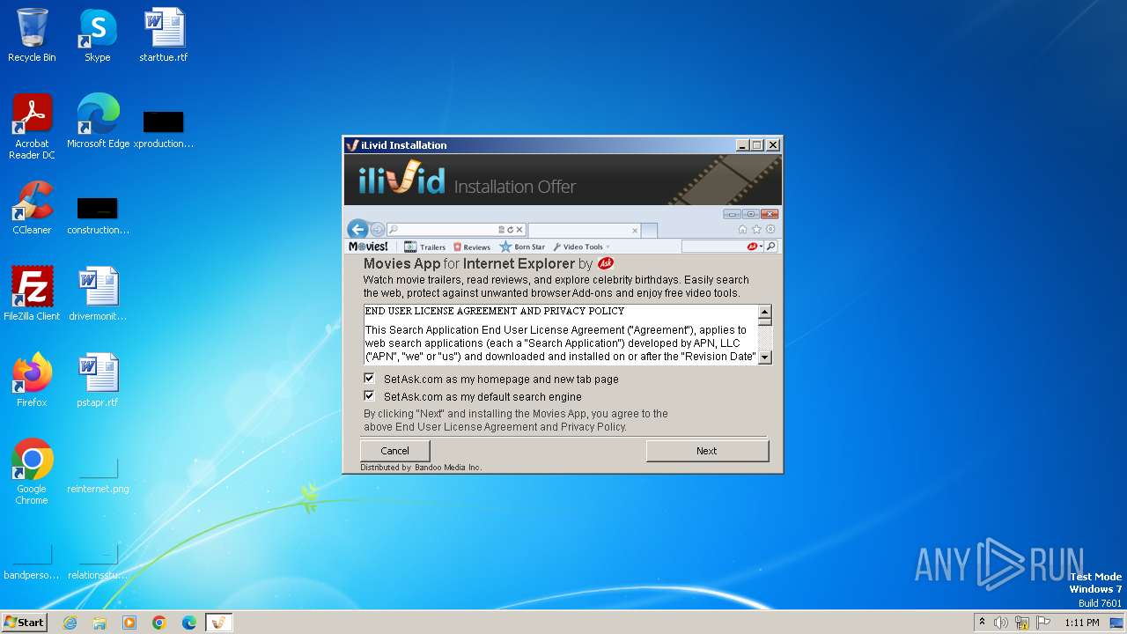Viewport: 1127px width, 634px height.
Task: Open the media player taskbar icon
Action: 129,623
